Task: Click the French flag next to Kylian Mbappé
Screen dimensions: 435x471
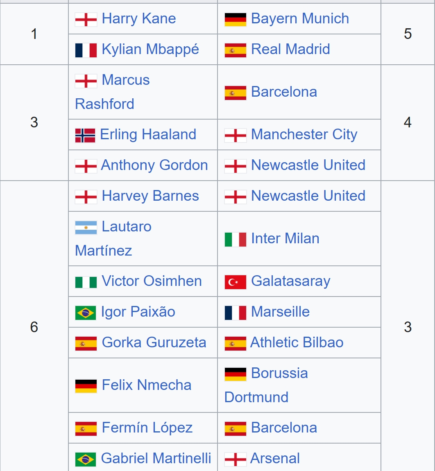Action: [86, 50]
